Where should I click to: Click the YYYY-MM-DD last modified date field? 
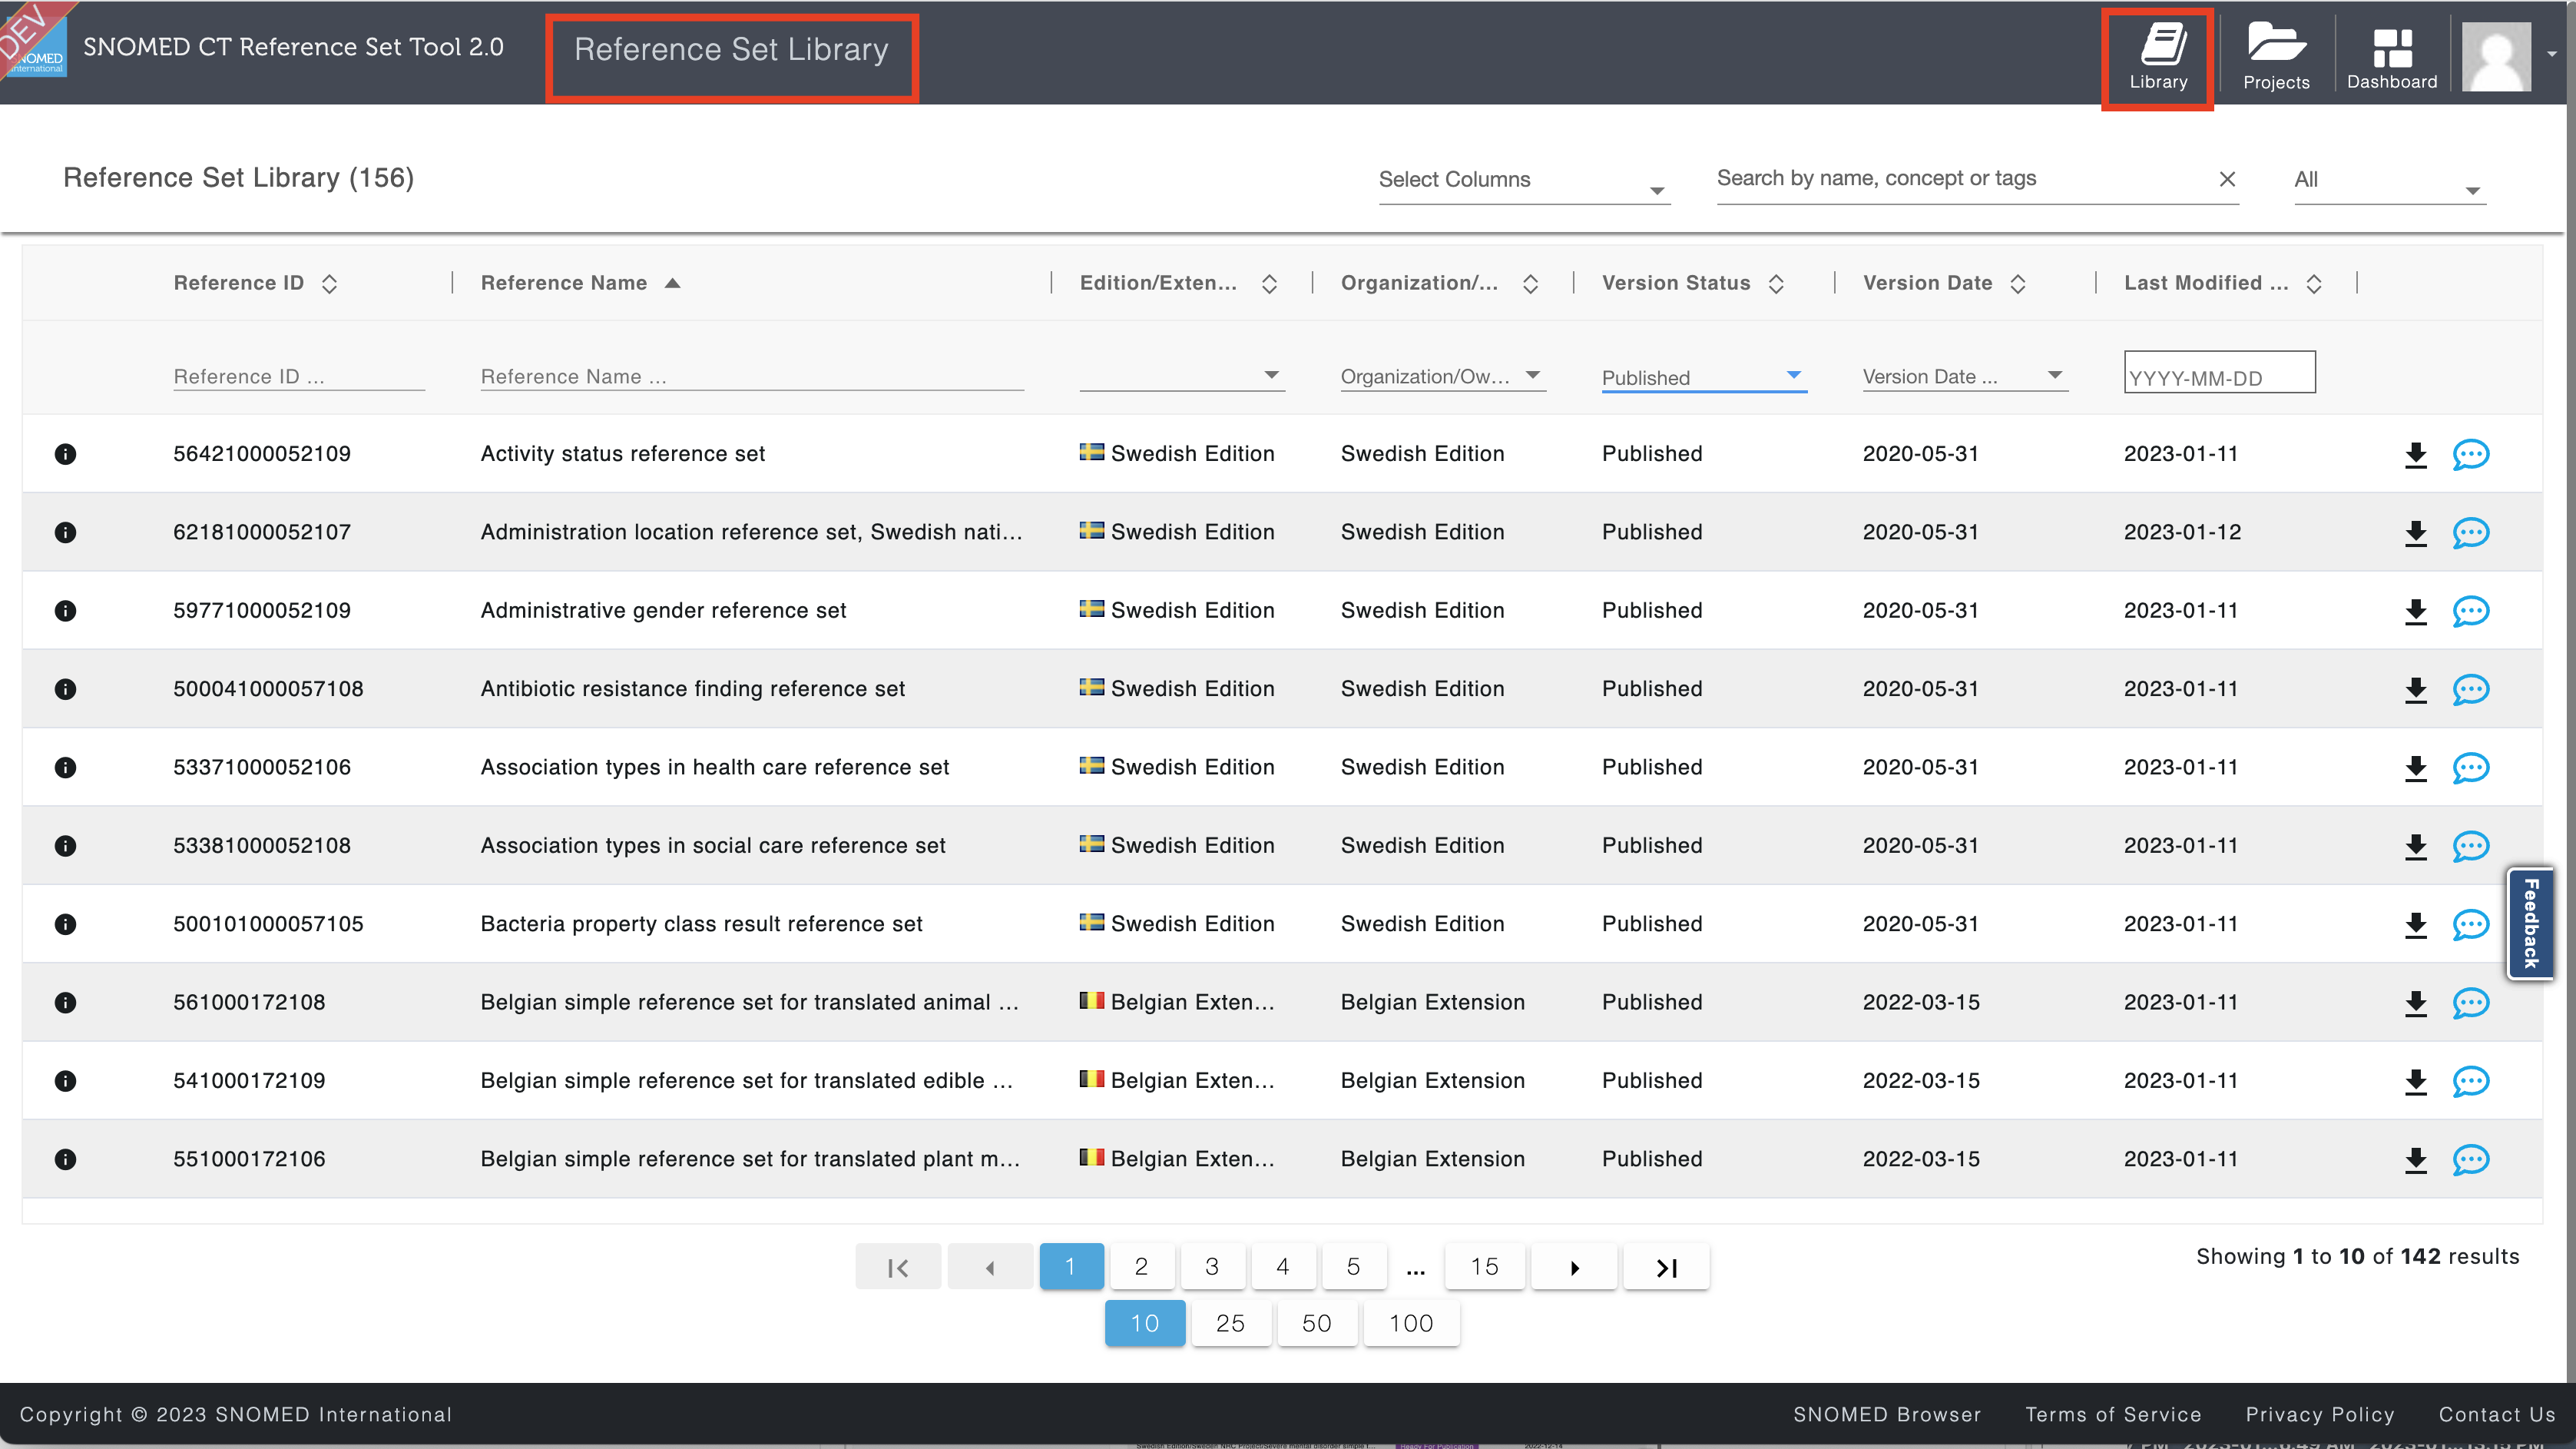pyautogui.click(x=2219, y=372)
